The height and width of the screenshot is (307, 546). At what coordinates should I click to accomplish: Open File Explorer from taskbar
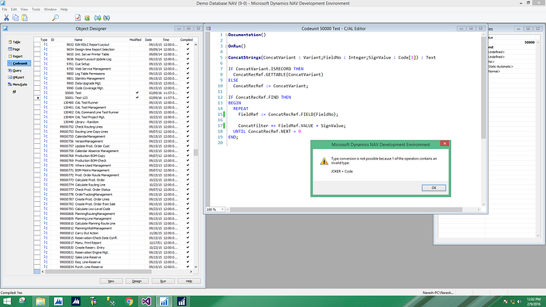tap(40, 301)
